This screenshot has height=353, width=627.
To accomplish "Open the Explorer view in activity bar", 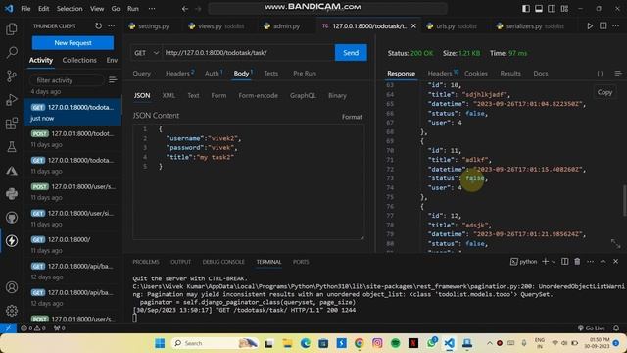I will [12, 29].
